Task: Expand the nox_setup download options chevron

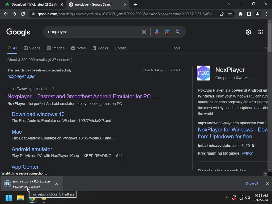Action: point(57,184)
